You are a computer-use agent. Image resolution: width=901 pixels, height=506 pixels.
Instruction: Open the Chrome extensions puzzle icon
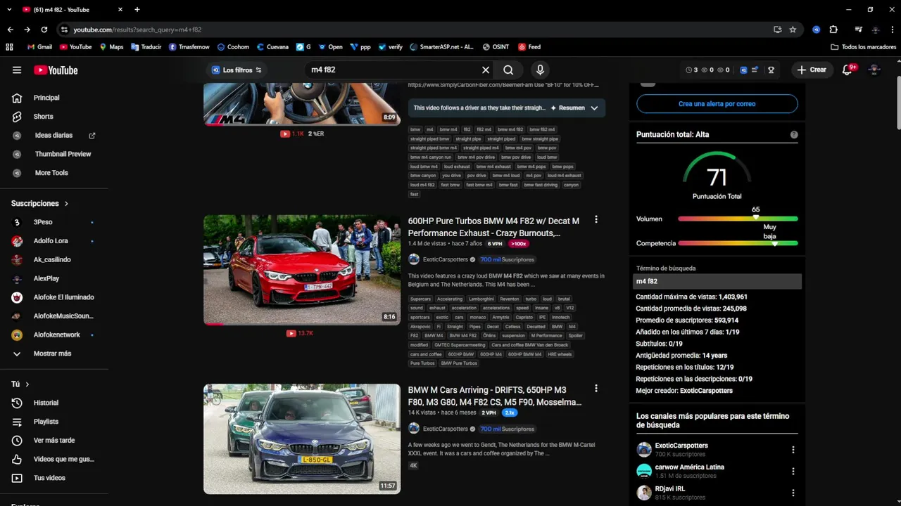(x=833, y=30)
